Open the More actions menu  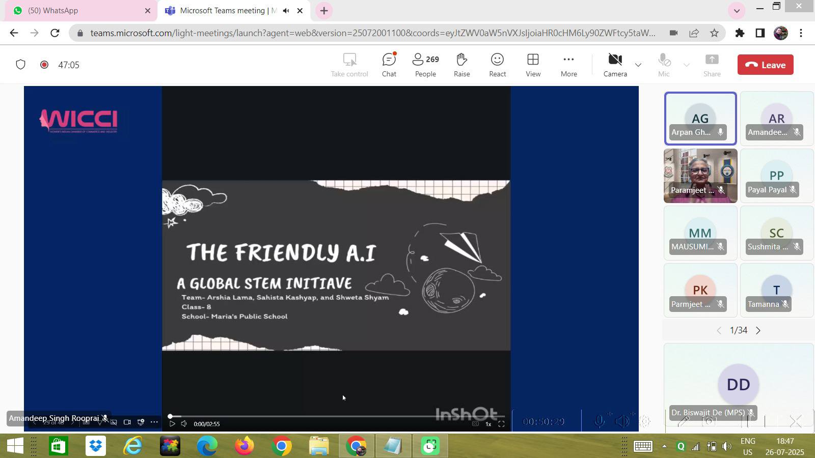pos(568,65)
